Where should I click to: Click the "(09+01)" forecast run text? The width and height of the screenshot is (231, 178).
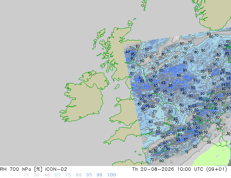tap(216, 169)
